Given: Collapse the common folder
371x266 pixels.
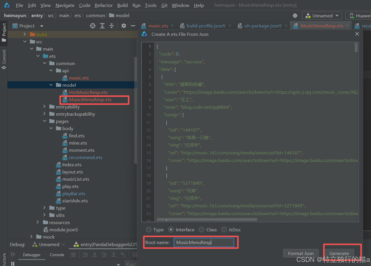Looking at the screenshot, I should [x=44, y=63].
